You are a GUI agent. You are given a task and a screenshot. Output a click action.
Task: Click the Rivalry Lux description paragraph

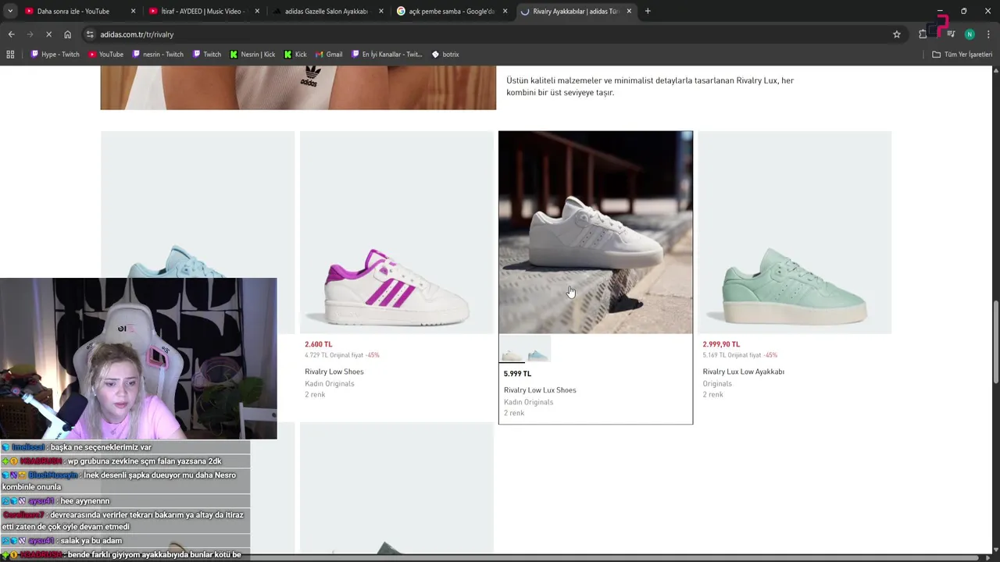(650, 87)
